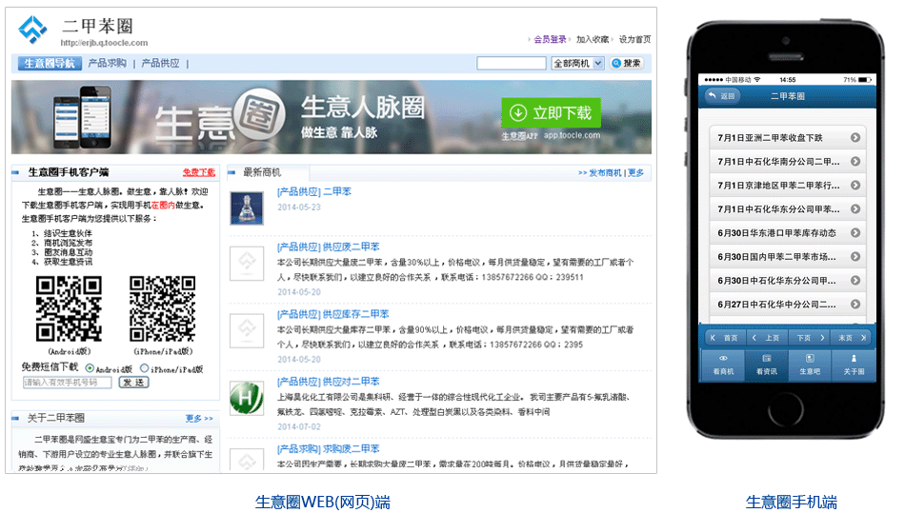
Task: Tap arrow icon on 6月30日国内甲苯二甲苯市场 row
Action: pos(855,257)
